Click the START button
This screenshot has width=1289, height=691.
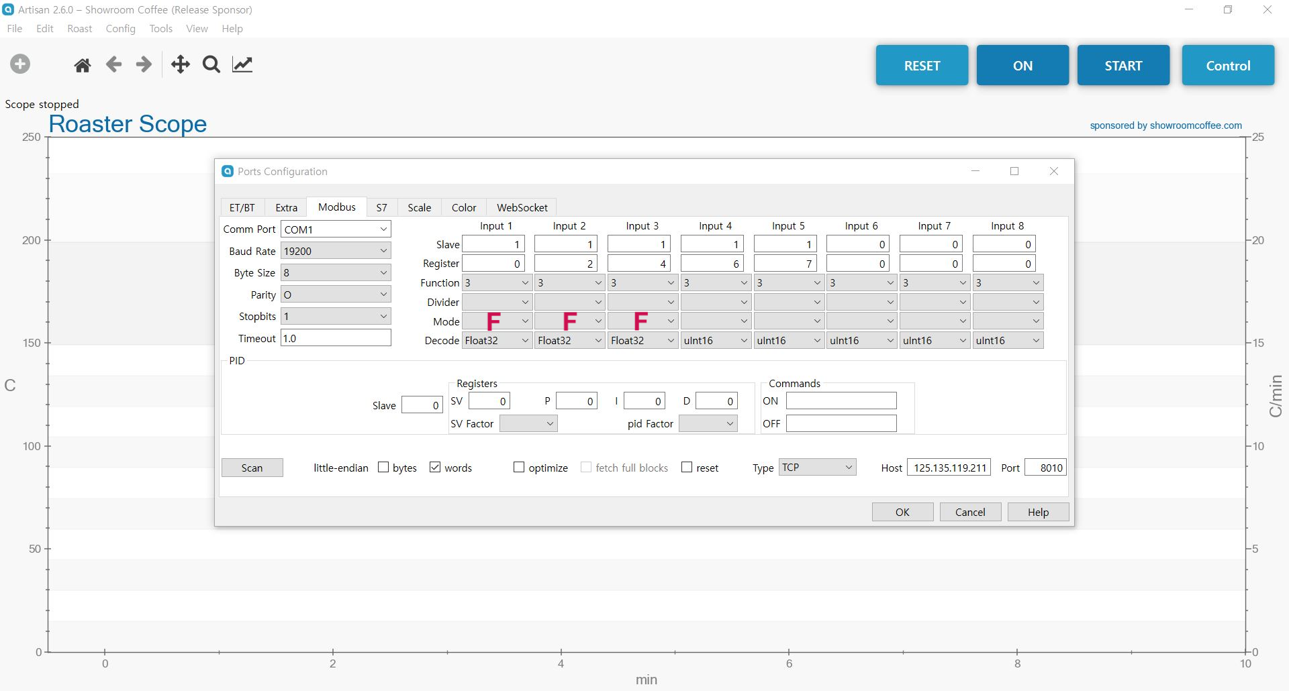pyautogui.click(x=1123, y=65)
